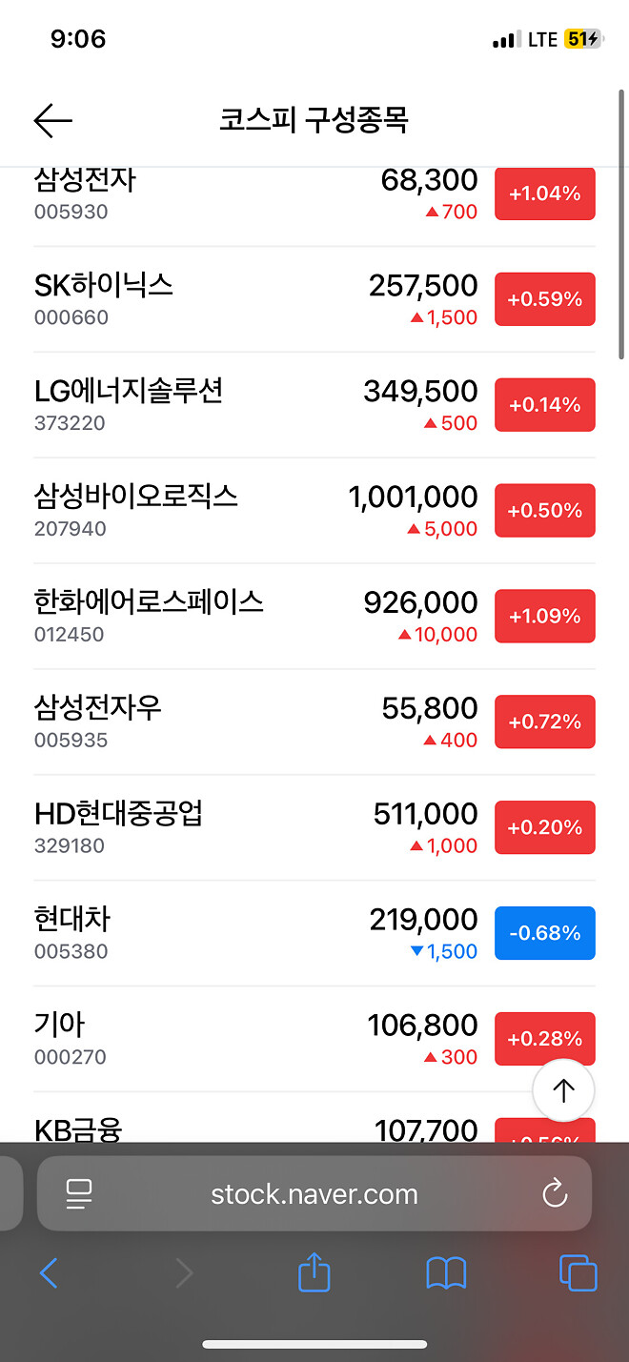Tap the scroll-to-top arrow button
This screenshot has height=1362, width=629.
click(563, 1090)
